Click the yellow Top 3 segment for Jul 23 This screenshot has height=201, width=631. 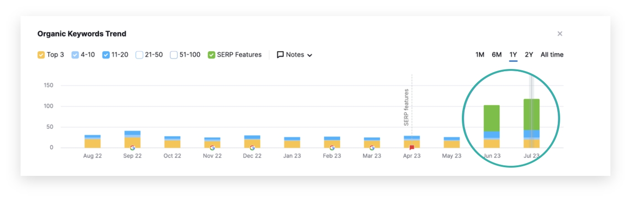tap(531, 143)
